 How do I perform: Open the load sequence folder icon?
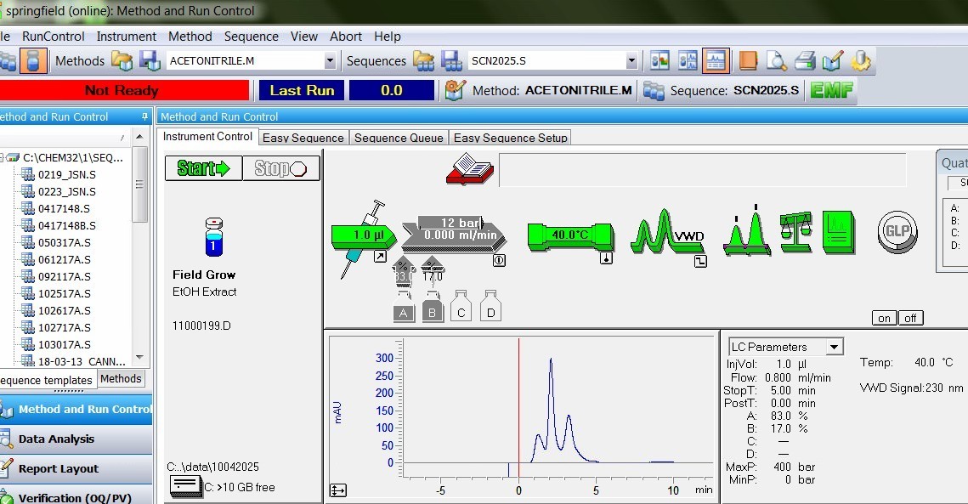[x=423, y=60]
